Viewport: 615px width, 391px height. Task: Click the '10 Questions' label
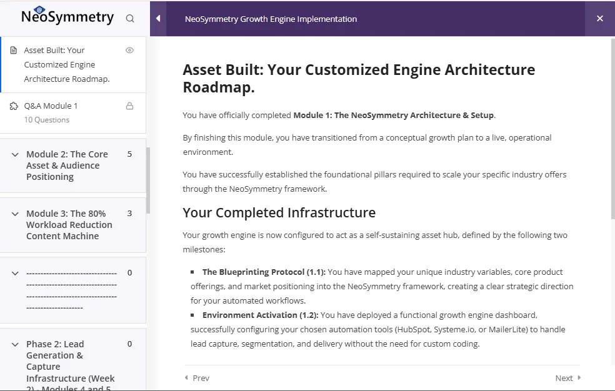(47, 120)
